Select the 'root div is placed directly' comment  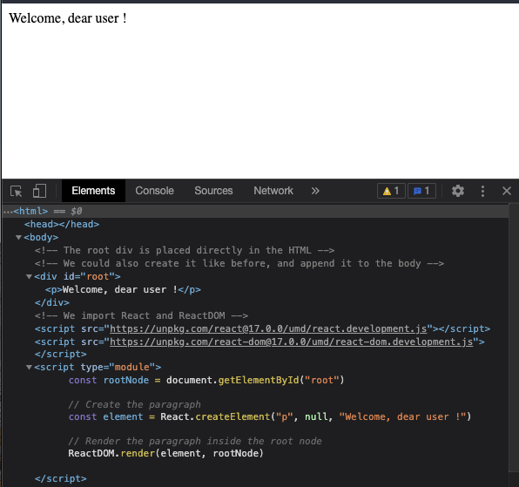[x=185, y=250]
